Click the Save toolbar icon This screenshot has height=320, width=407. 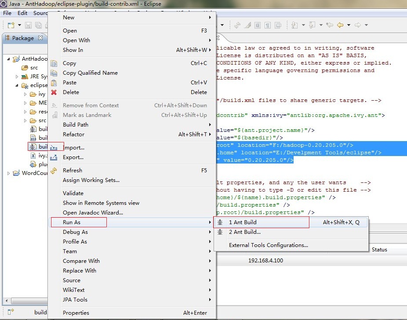(28, 25)
